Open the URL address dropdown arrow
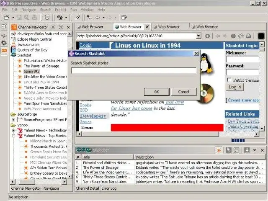The height and width of the screenshot is (201, 268). (198, 36)
